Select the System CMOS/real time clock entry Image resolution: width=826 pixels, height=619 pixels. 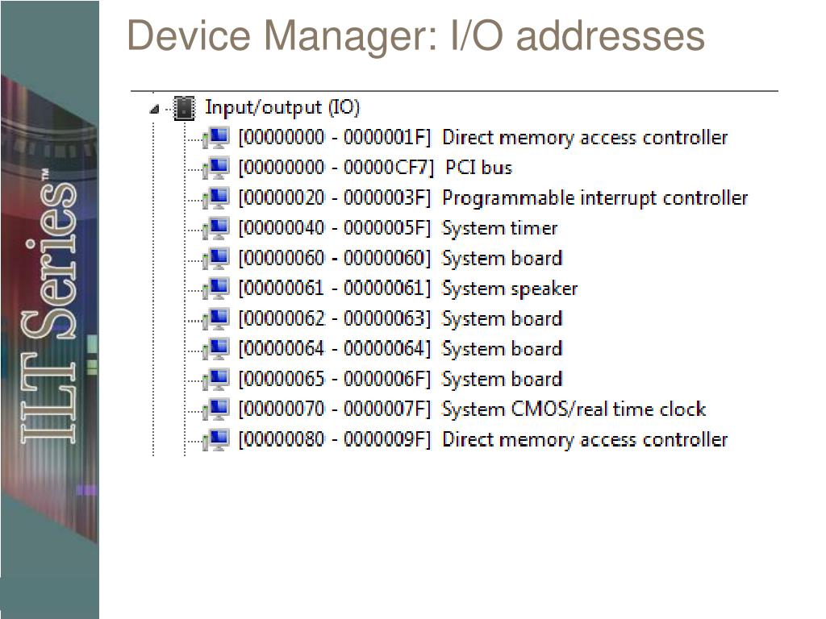click(472, 409)
